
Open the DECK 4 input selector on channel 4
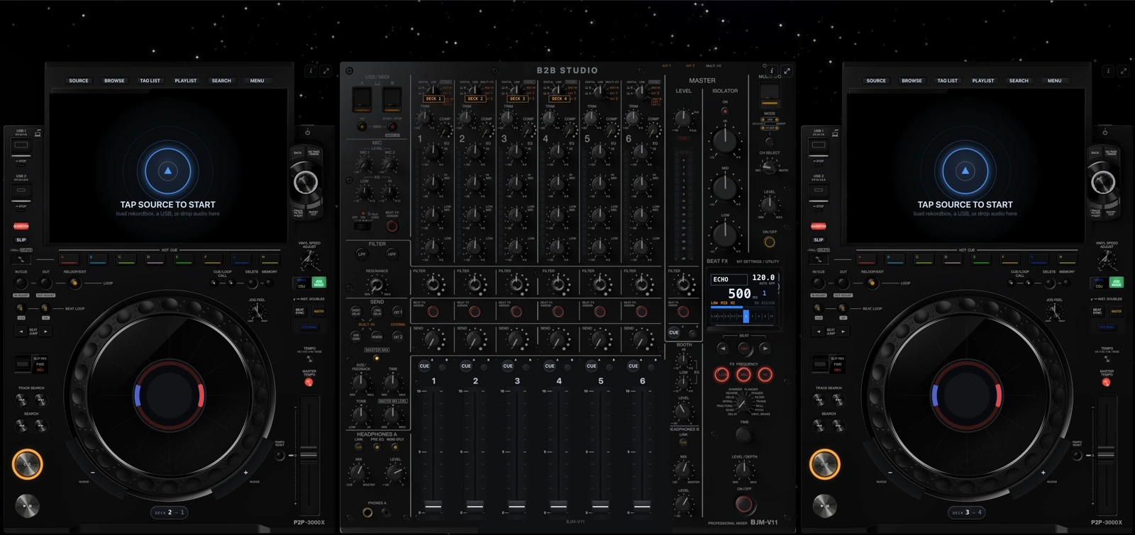click(x=558, y=99)
